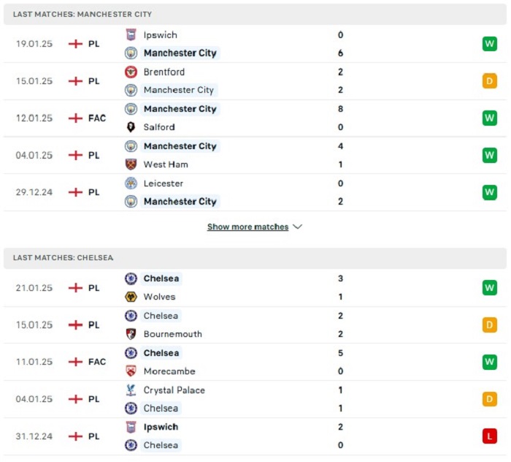Click the red L badge for Ipswich vs Chelsea
The height and width of the screenshot is (462, 511).
click(490, 436)
